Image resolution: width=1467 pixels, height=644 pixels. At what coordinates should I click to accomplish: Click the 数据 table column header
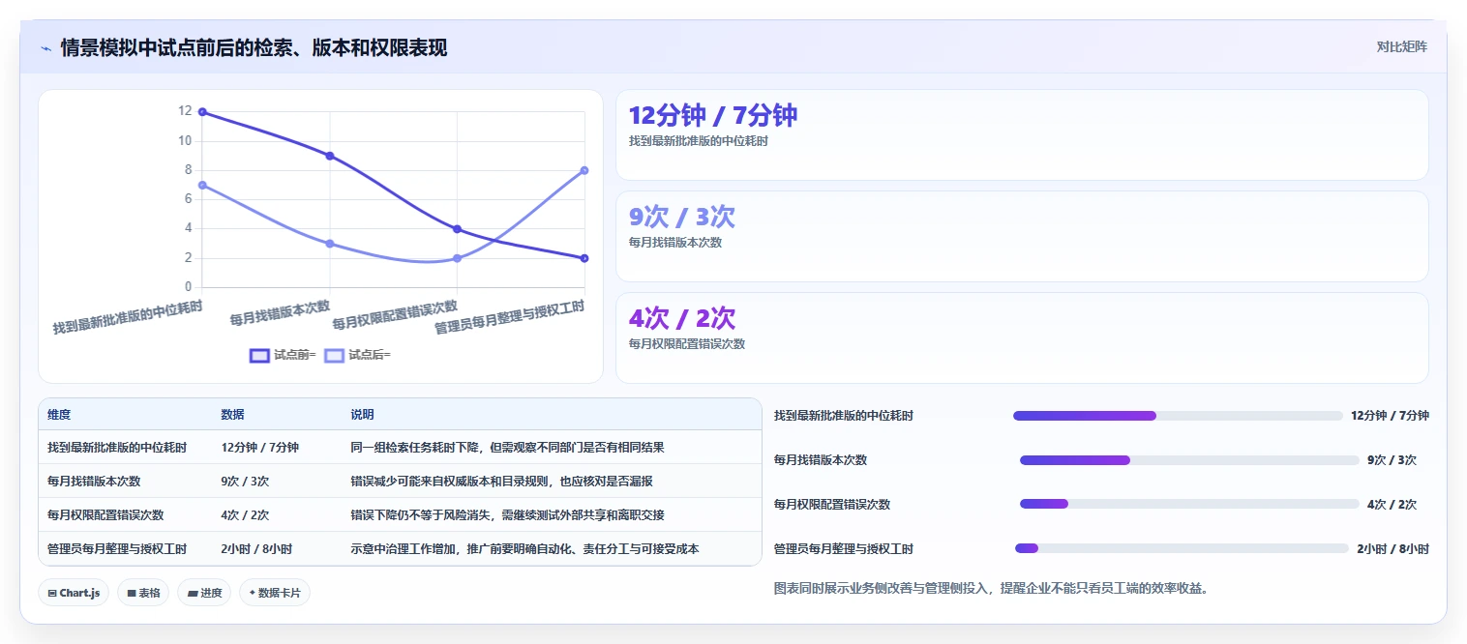click(x=232, y=415)
